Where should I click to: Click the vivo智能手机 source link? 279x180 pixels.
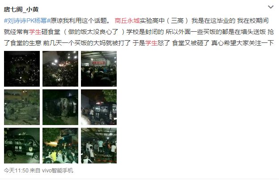(x=58, y=171)
